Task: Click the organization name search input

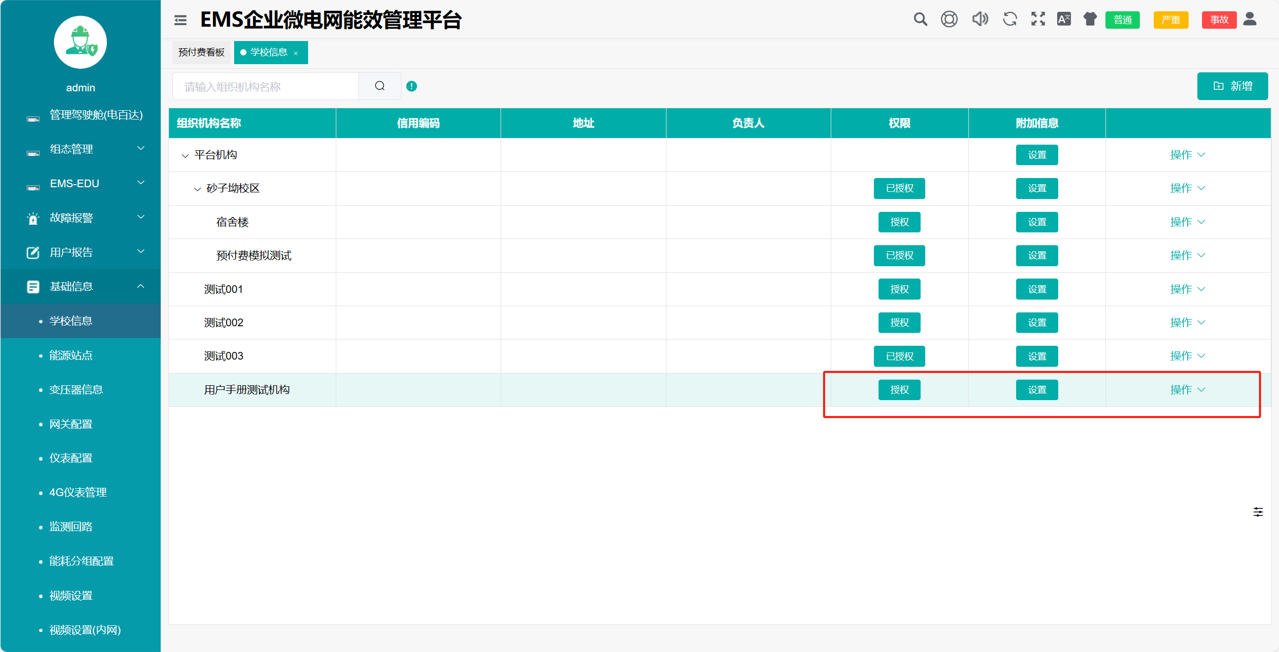Action: (265, 87)
